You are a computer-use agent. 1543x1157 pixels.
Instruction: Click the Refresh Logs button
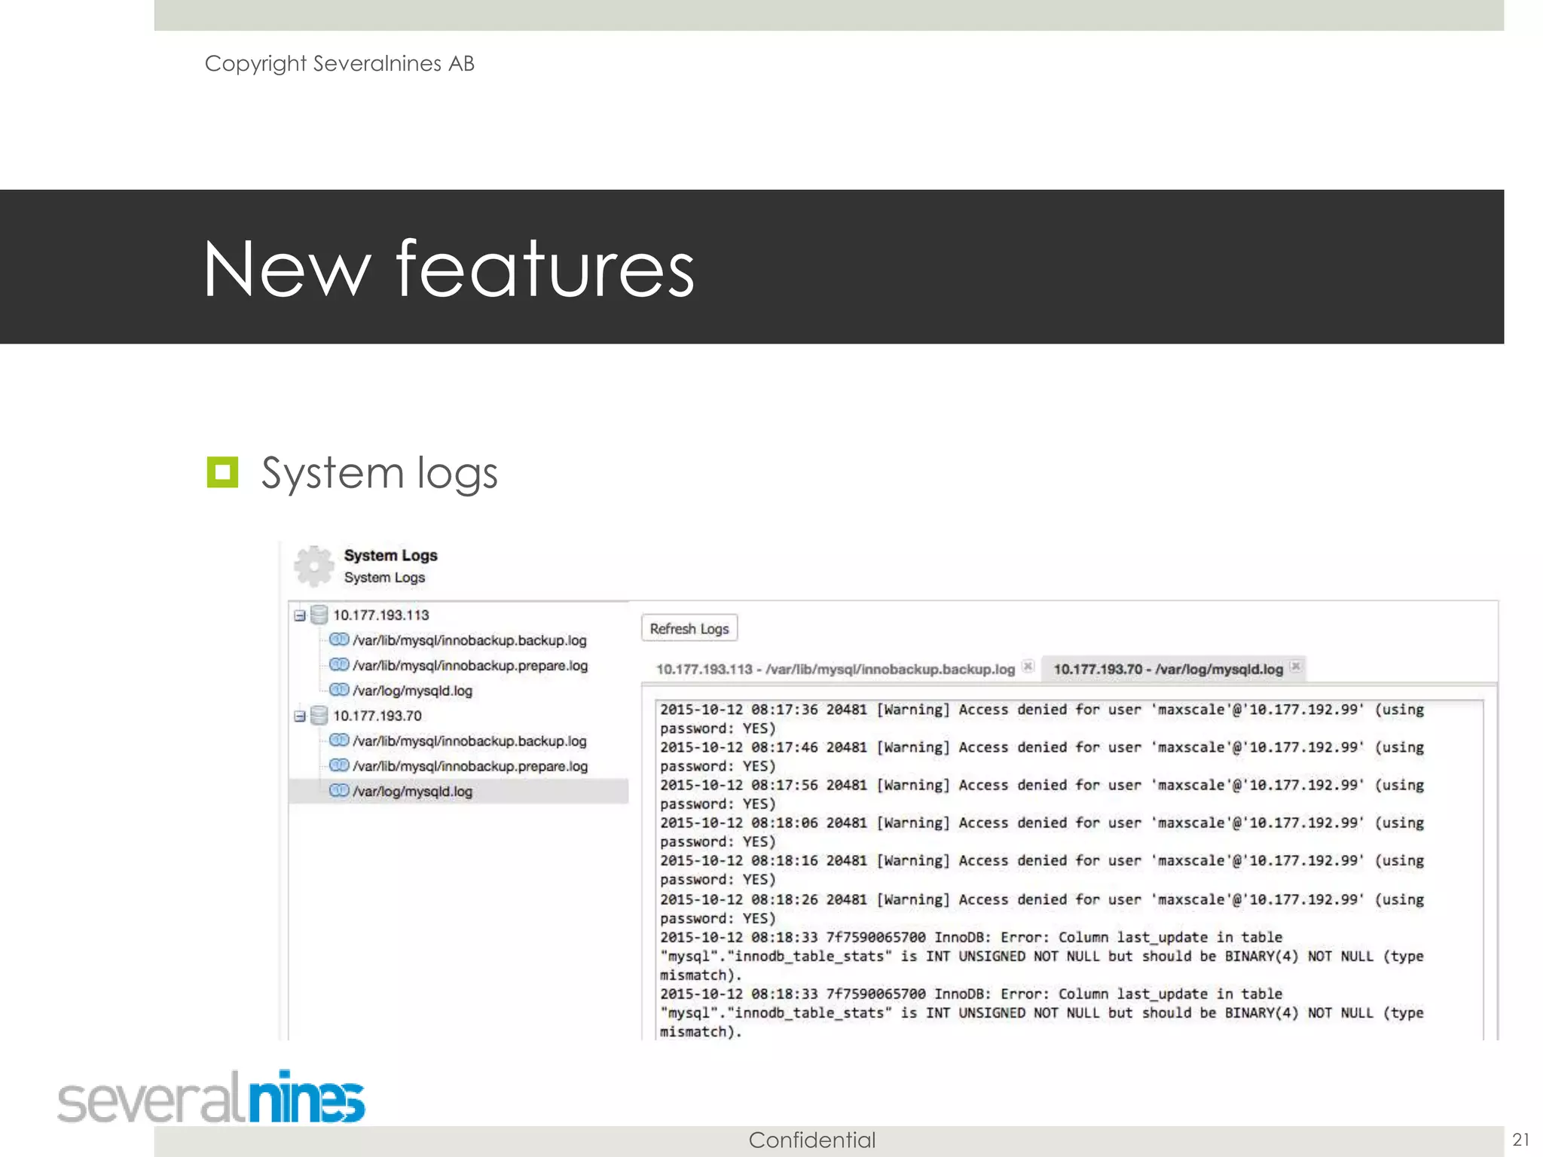[x=689, y=628]
